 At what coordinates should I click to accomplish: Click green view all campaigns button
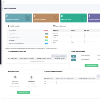[x=91, y=65]
